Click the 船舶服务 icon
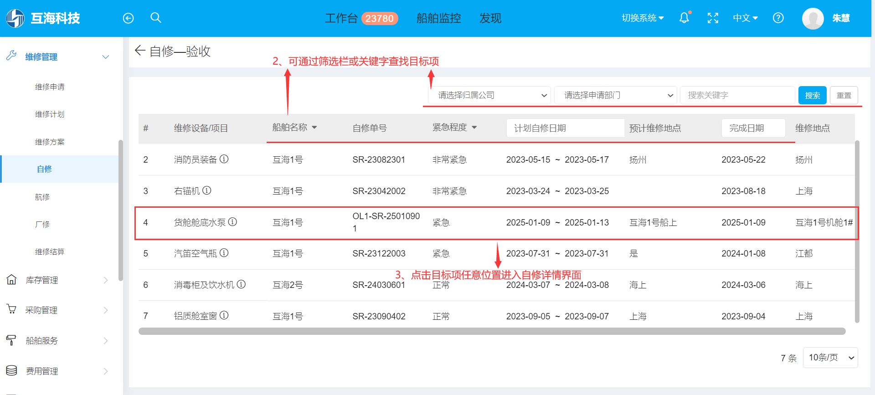This screenshot has height=395, width=875. pos(11,340)
